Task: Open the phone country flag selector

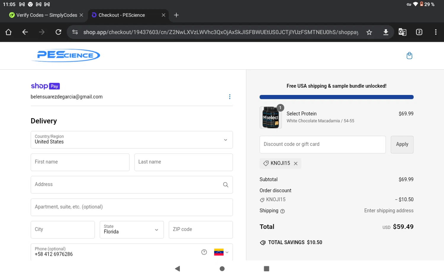Action: 221,252
